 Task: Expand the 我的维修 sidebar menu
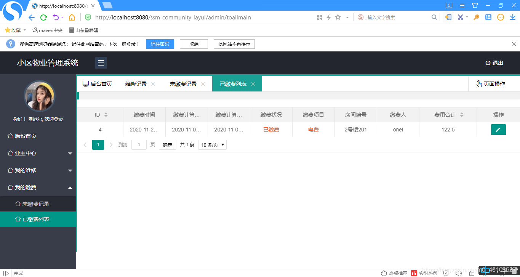[38, 170]
